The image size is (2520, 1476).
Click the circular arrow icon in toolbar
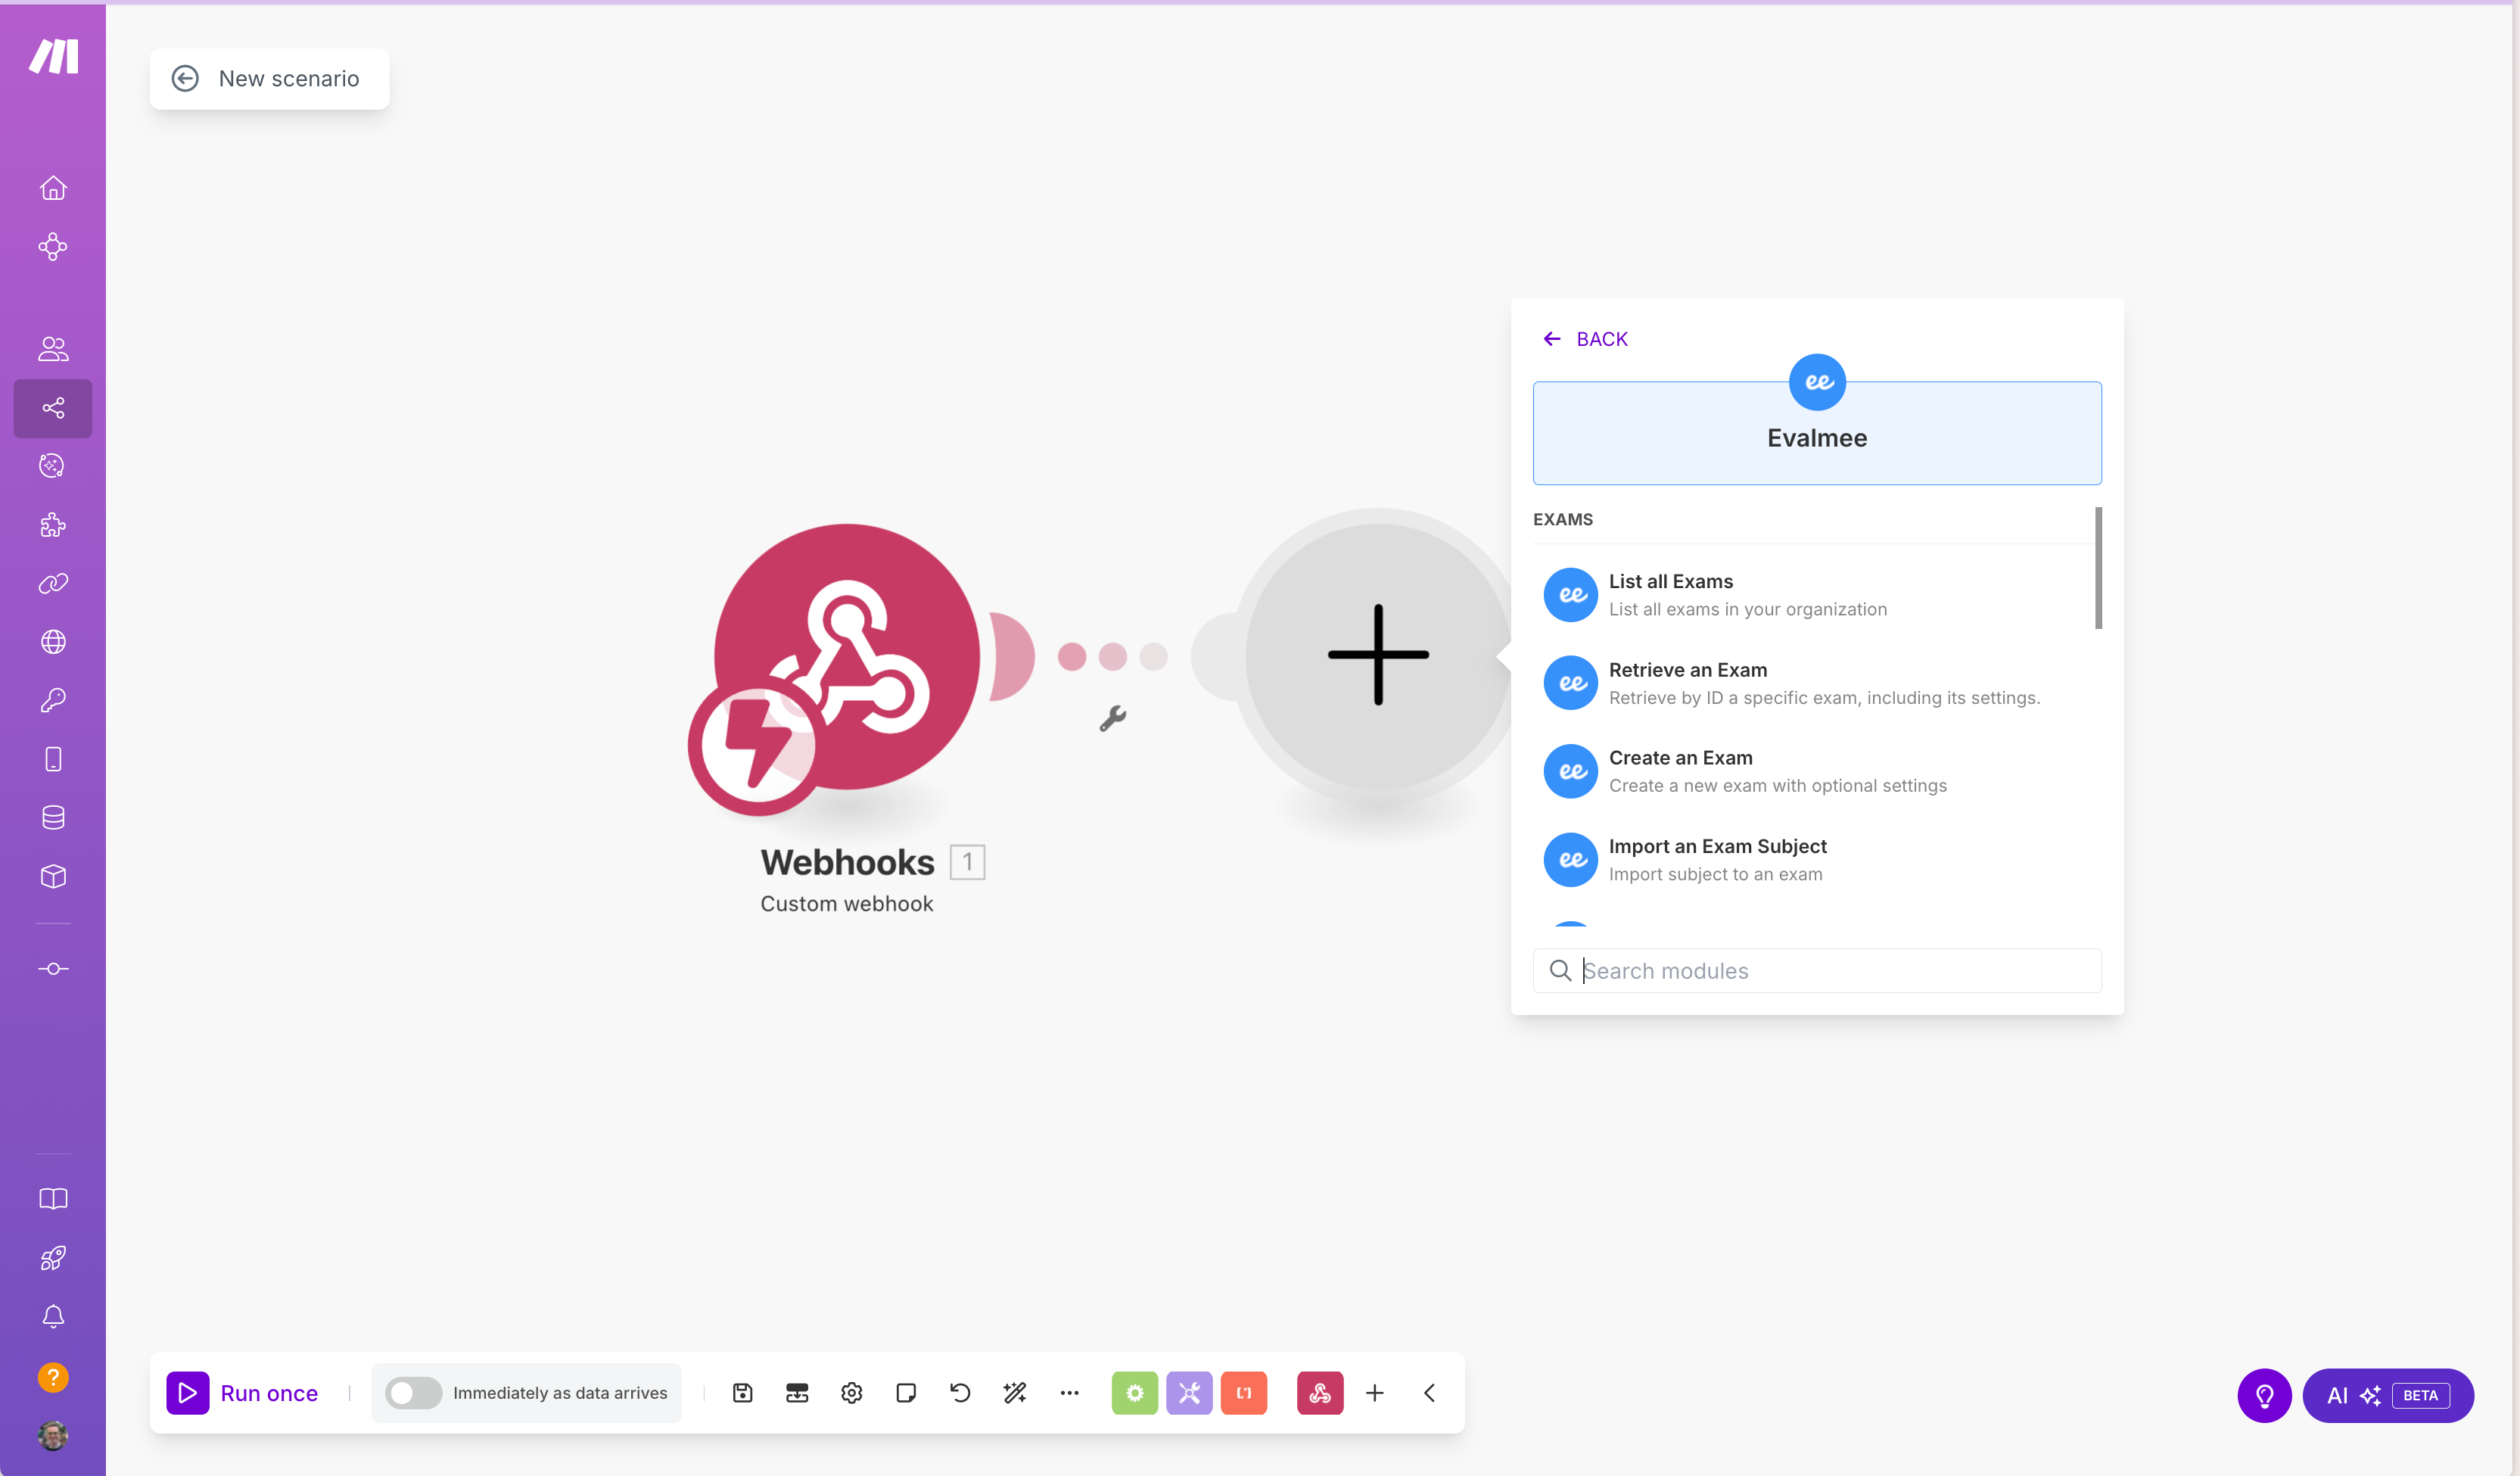[960, 1393]
